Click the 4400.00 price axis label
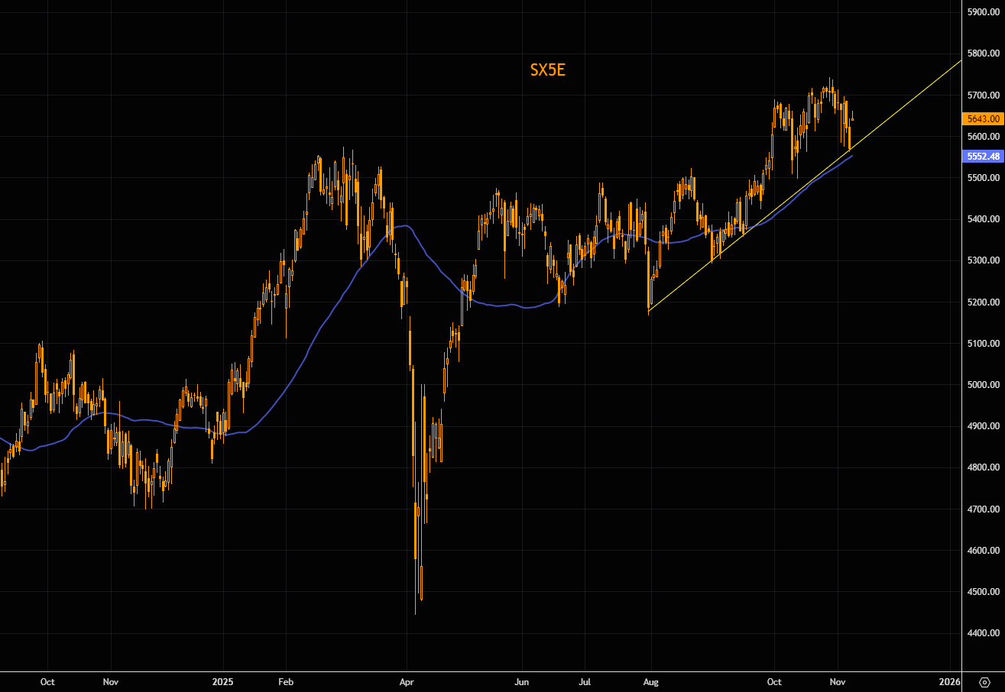Screen dimensions: 1005x692 coord(983,633)
